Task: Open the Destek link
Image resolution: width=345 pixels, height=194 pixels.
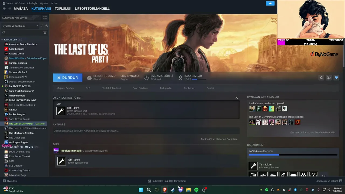Action: pos(211,88)
